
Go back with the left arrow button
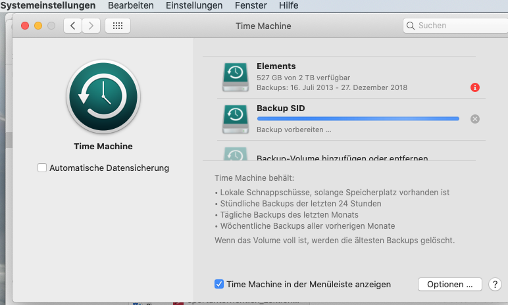73,26
